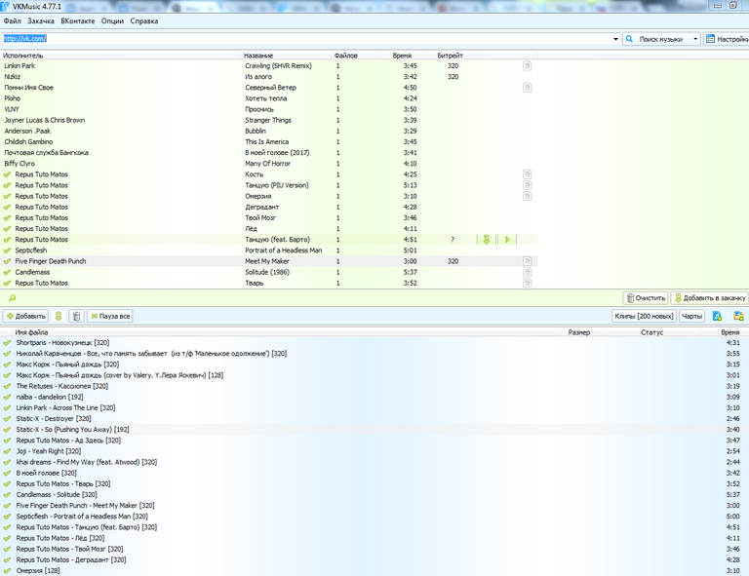Open the ВКонтакте menu
The height and width of the screenshot is (576, 749).
pos(78,21)
